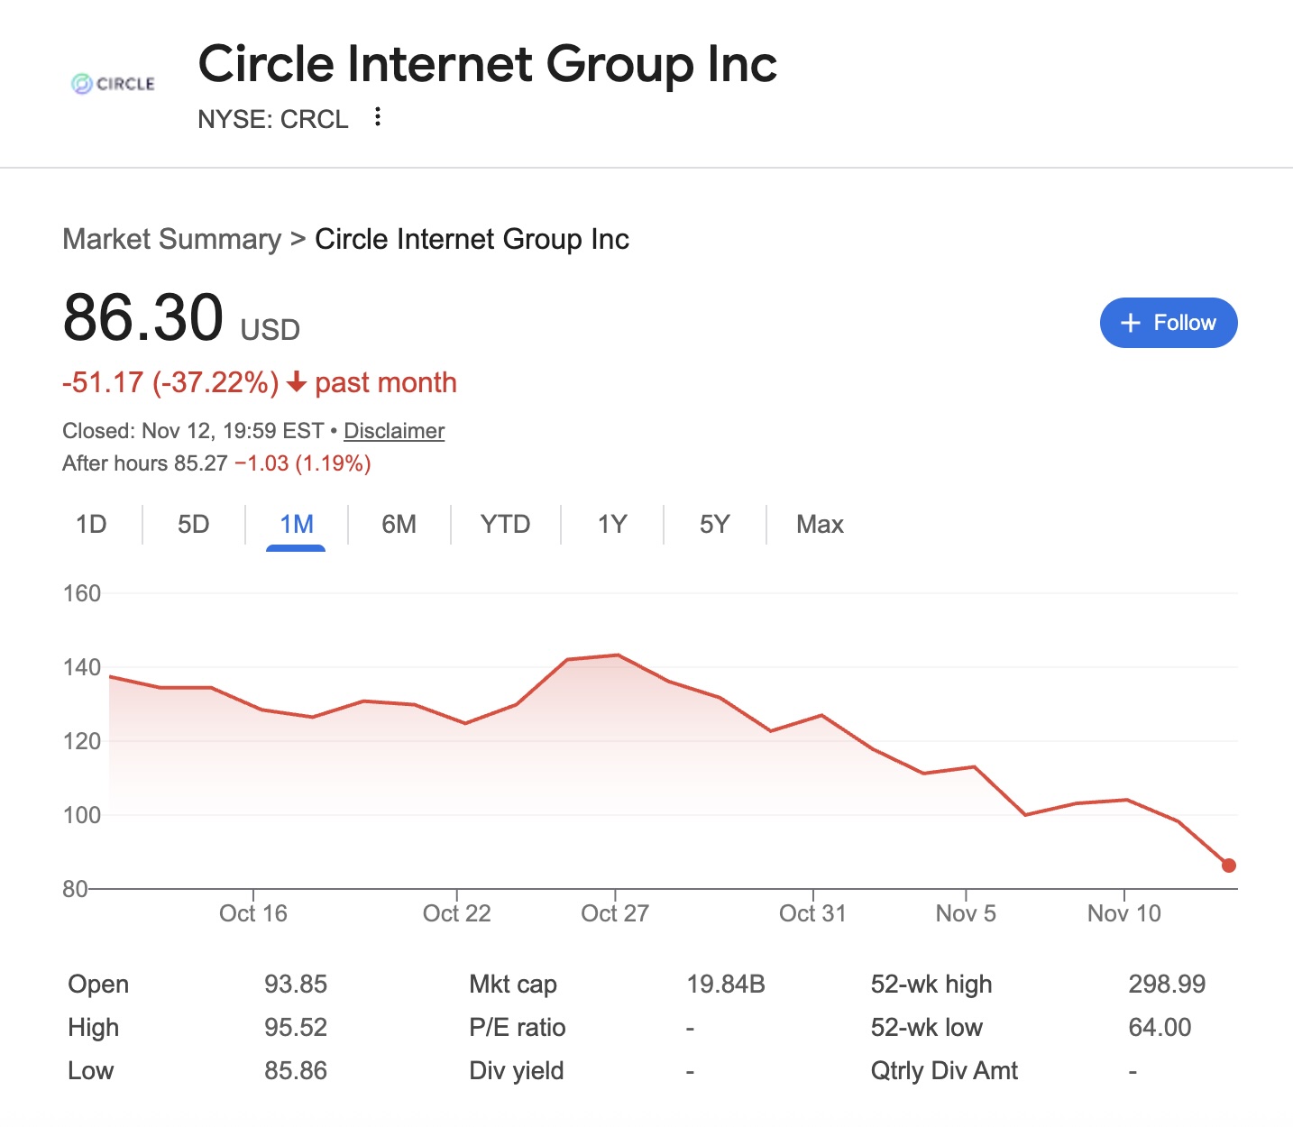Click the 52-wk high value 298.99
1293x1127 pixels.
click(1167, 984)
